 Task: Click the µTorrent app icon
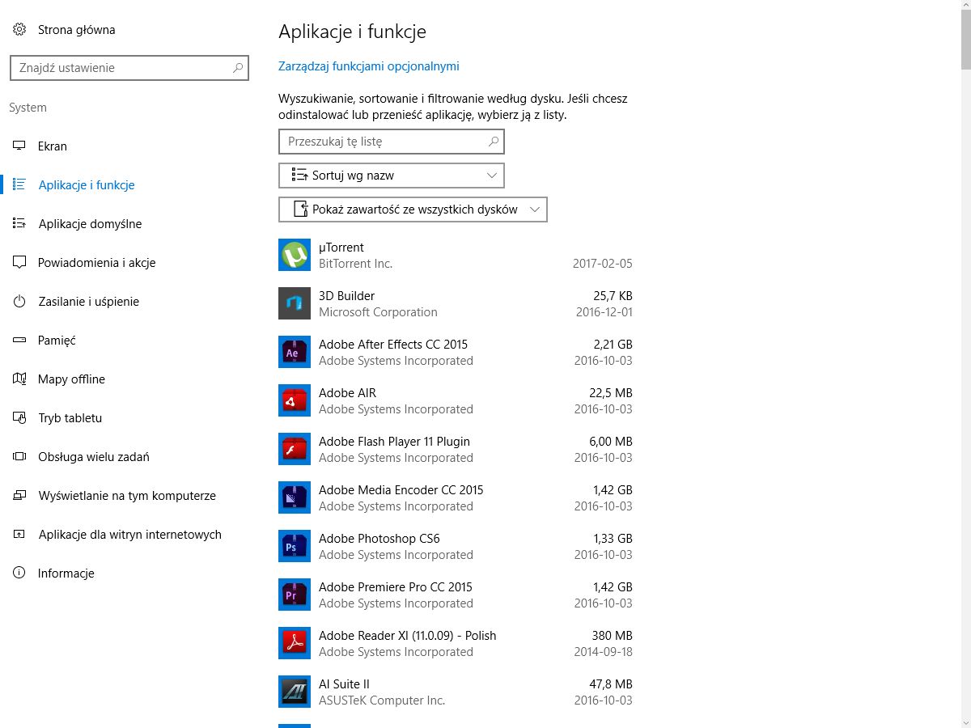295,255
